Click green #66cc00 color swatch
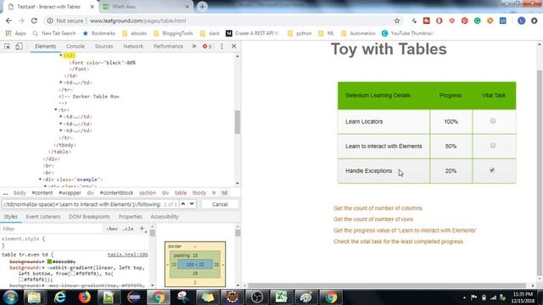Image resolution: width=543 pixels, height=305 pixels. (x=49, y=262)
